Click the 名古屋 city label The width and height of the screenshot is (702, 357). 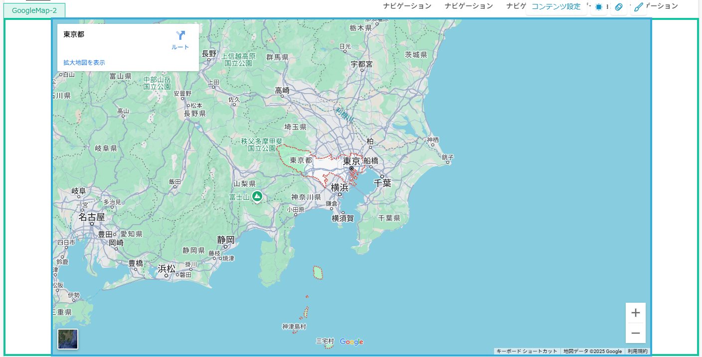click(x=92, y=217)
